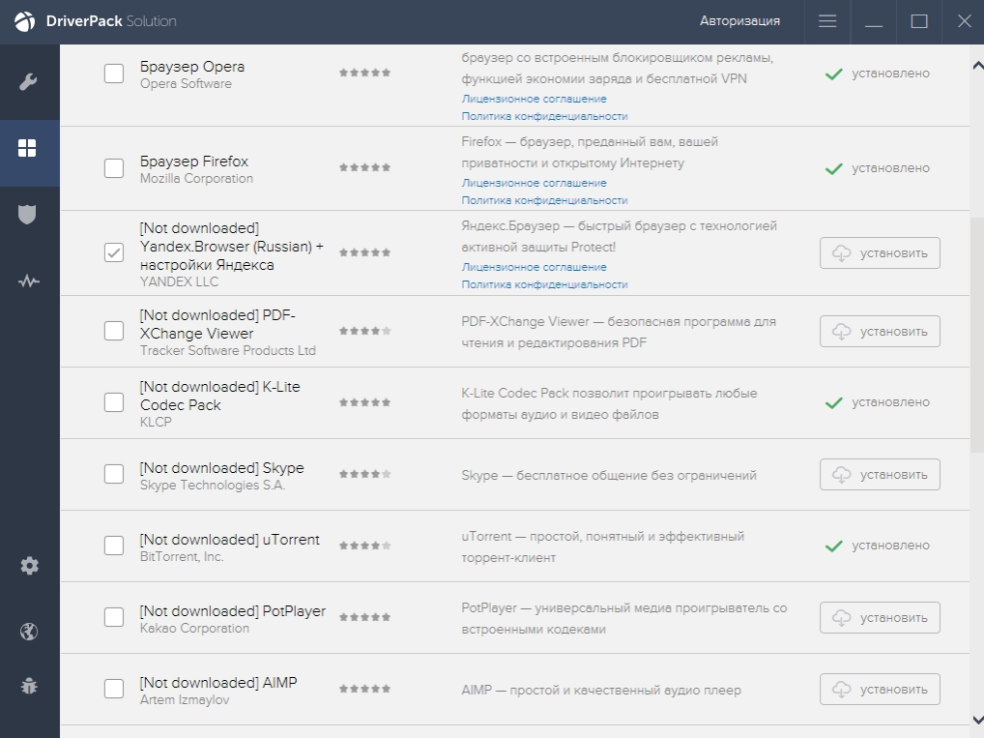Click установить button for PDF-XChange Viewer

(x=880, y=331)
